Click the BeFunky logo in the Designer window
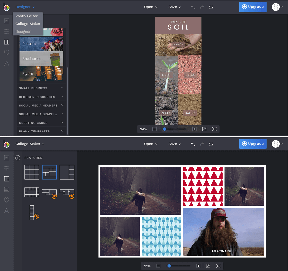Viewport: 288px width, 271px height. pyautogui.click(x=7, y=7)
